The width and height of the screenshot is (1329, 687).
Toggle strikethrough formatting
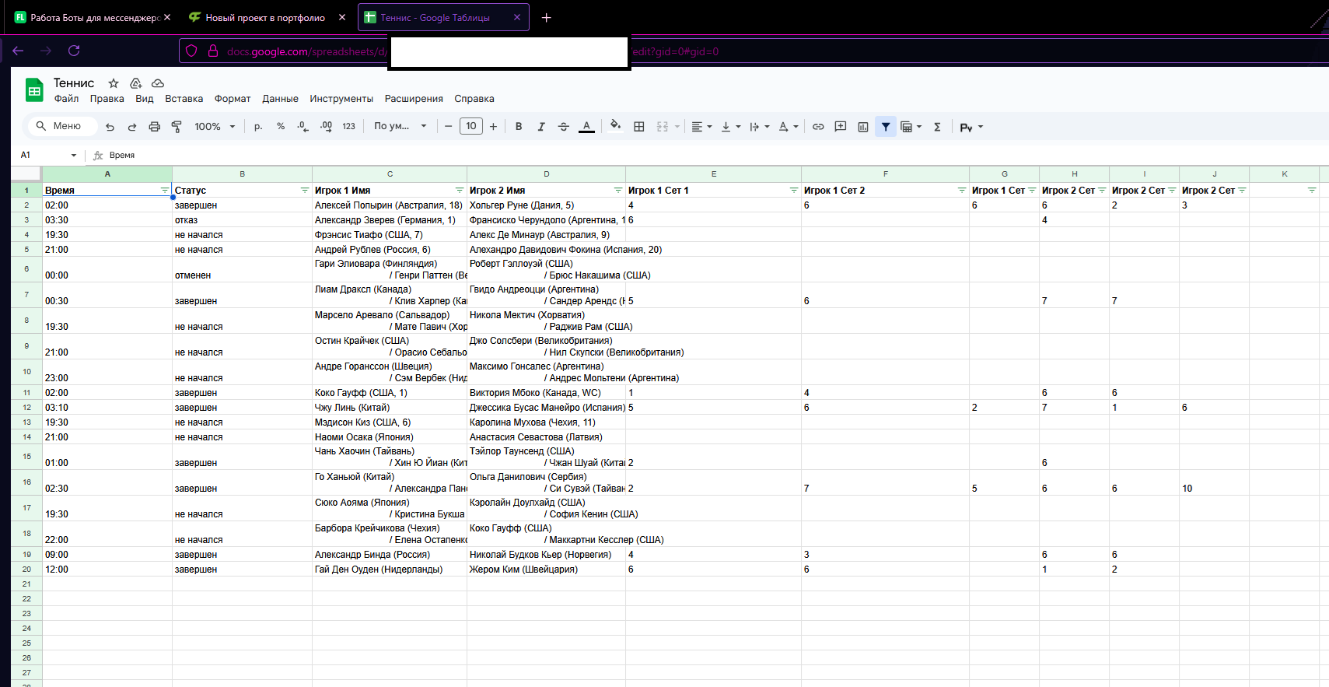click(564, 127)
